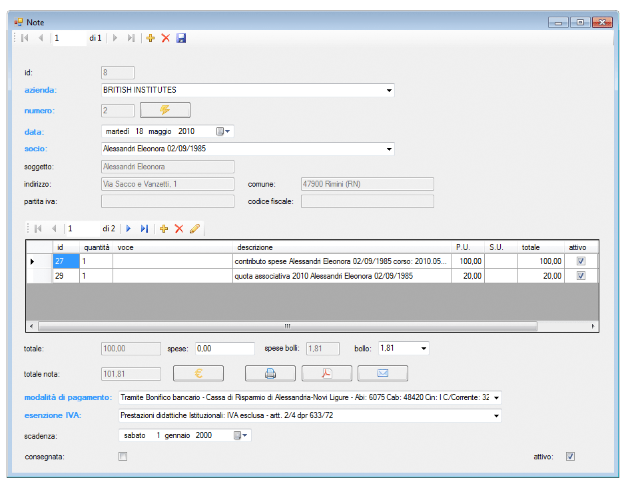This screenshot has width=626, height=488.
Task: Click the row selector for row 29
Action: pyautogui.click(x=39, y=276)
